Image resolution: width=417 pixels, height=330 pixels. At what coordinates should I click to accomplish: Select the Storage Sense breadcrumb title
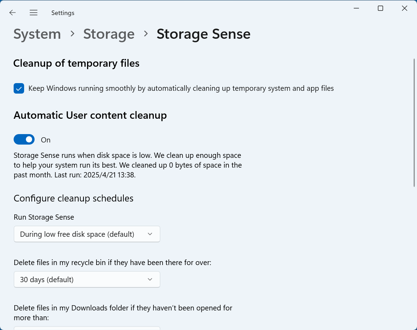click(x=203, y=34)
